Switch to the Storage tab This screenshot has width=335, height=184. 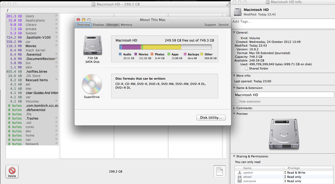[x=112, y=25]
